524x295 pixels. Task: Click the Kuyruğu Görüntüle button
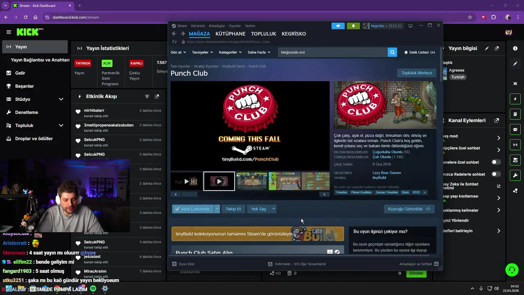[x=409, y=209]
